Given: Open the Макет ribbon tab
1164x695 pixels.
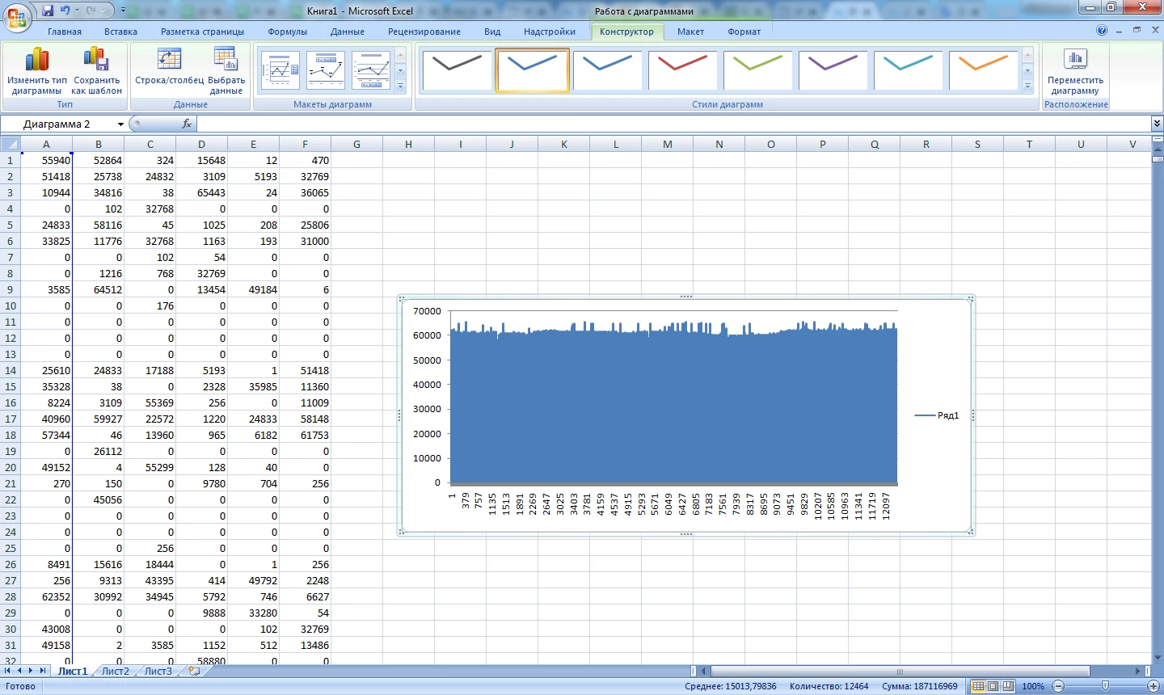Looking at the screenshot, I should pos(690,32).
